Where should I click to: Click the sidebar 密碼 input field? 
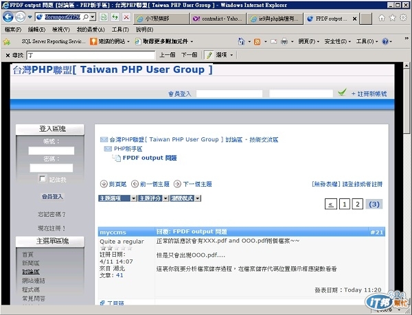[51, 168]
